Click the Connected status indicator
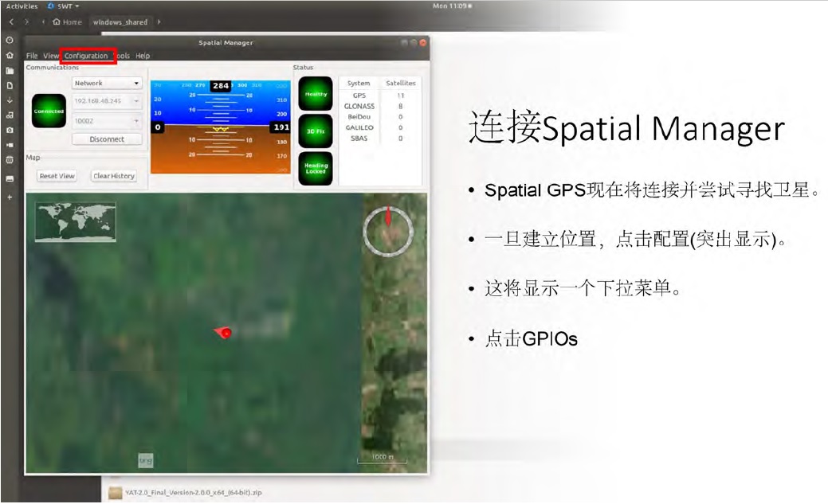Screen dimensions: 828x504 [x=49, y=111]
